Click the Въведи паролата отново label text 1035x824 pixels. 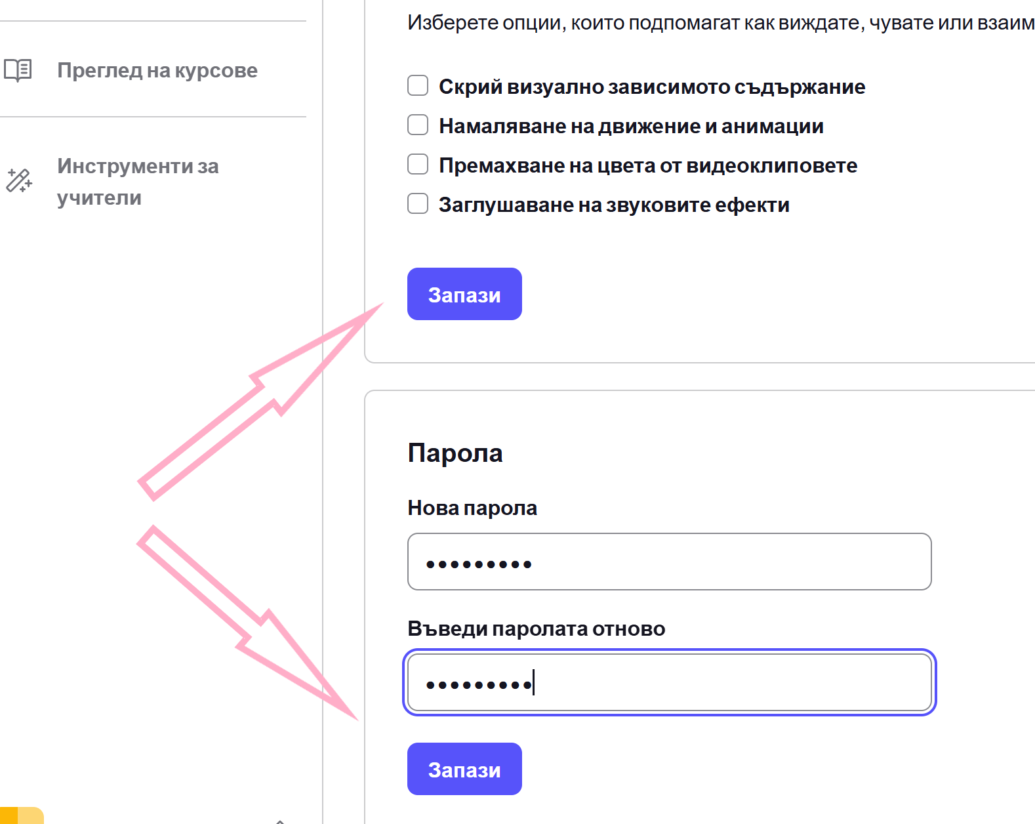point(537,628)
